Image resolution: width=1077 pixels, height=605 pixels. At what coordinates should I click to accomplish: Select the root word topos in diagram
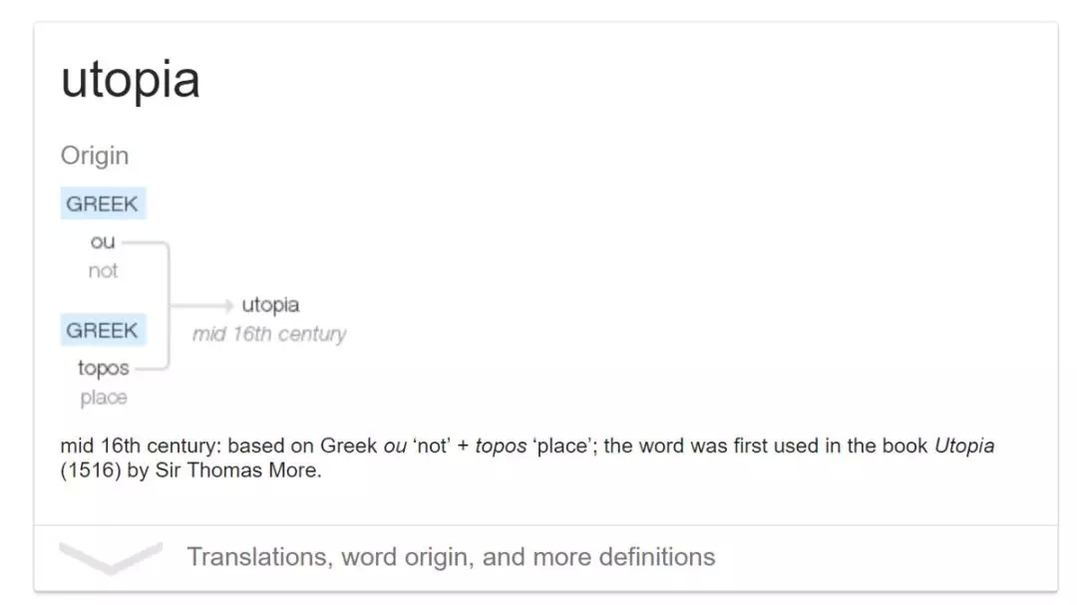(x=104, y=368)
